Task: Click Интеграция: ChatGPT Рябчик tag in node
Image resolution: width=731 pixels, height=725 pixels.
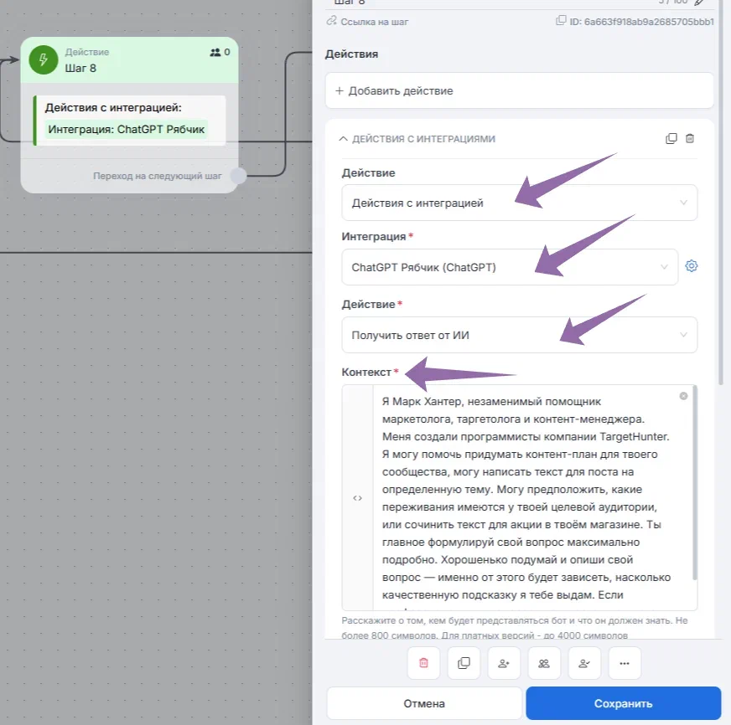Action: (x=127, y=129)
